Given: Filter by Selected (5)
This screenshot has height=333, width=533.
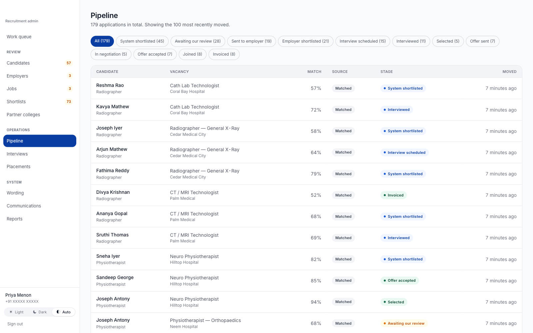Looking at the screenshot, I should point(448,41).
